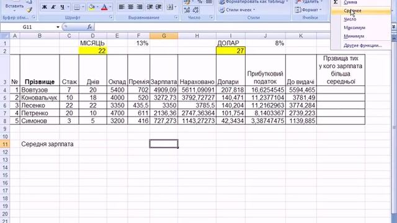
Task: Select the МІСЯЦЬ label cell
Action: click(x=92, y=43)
